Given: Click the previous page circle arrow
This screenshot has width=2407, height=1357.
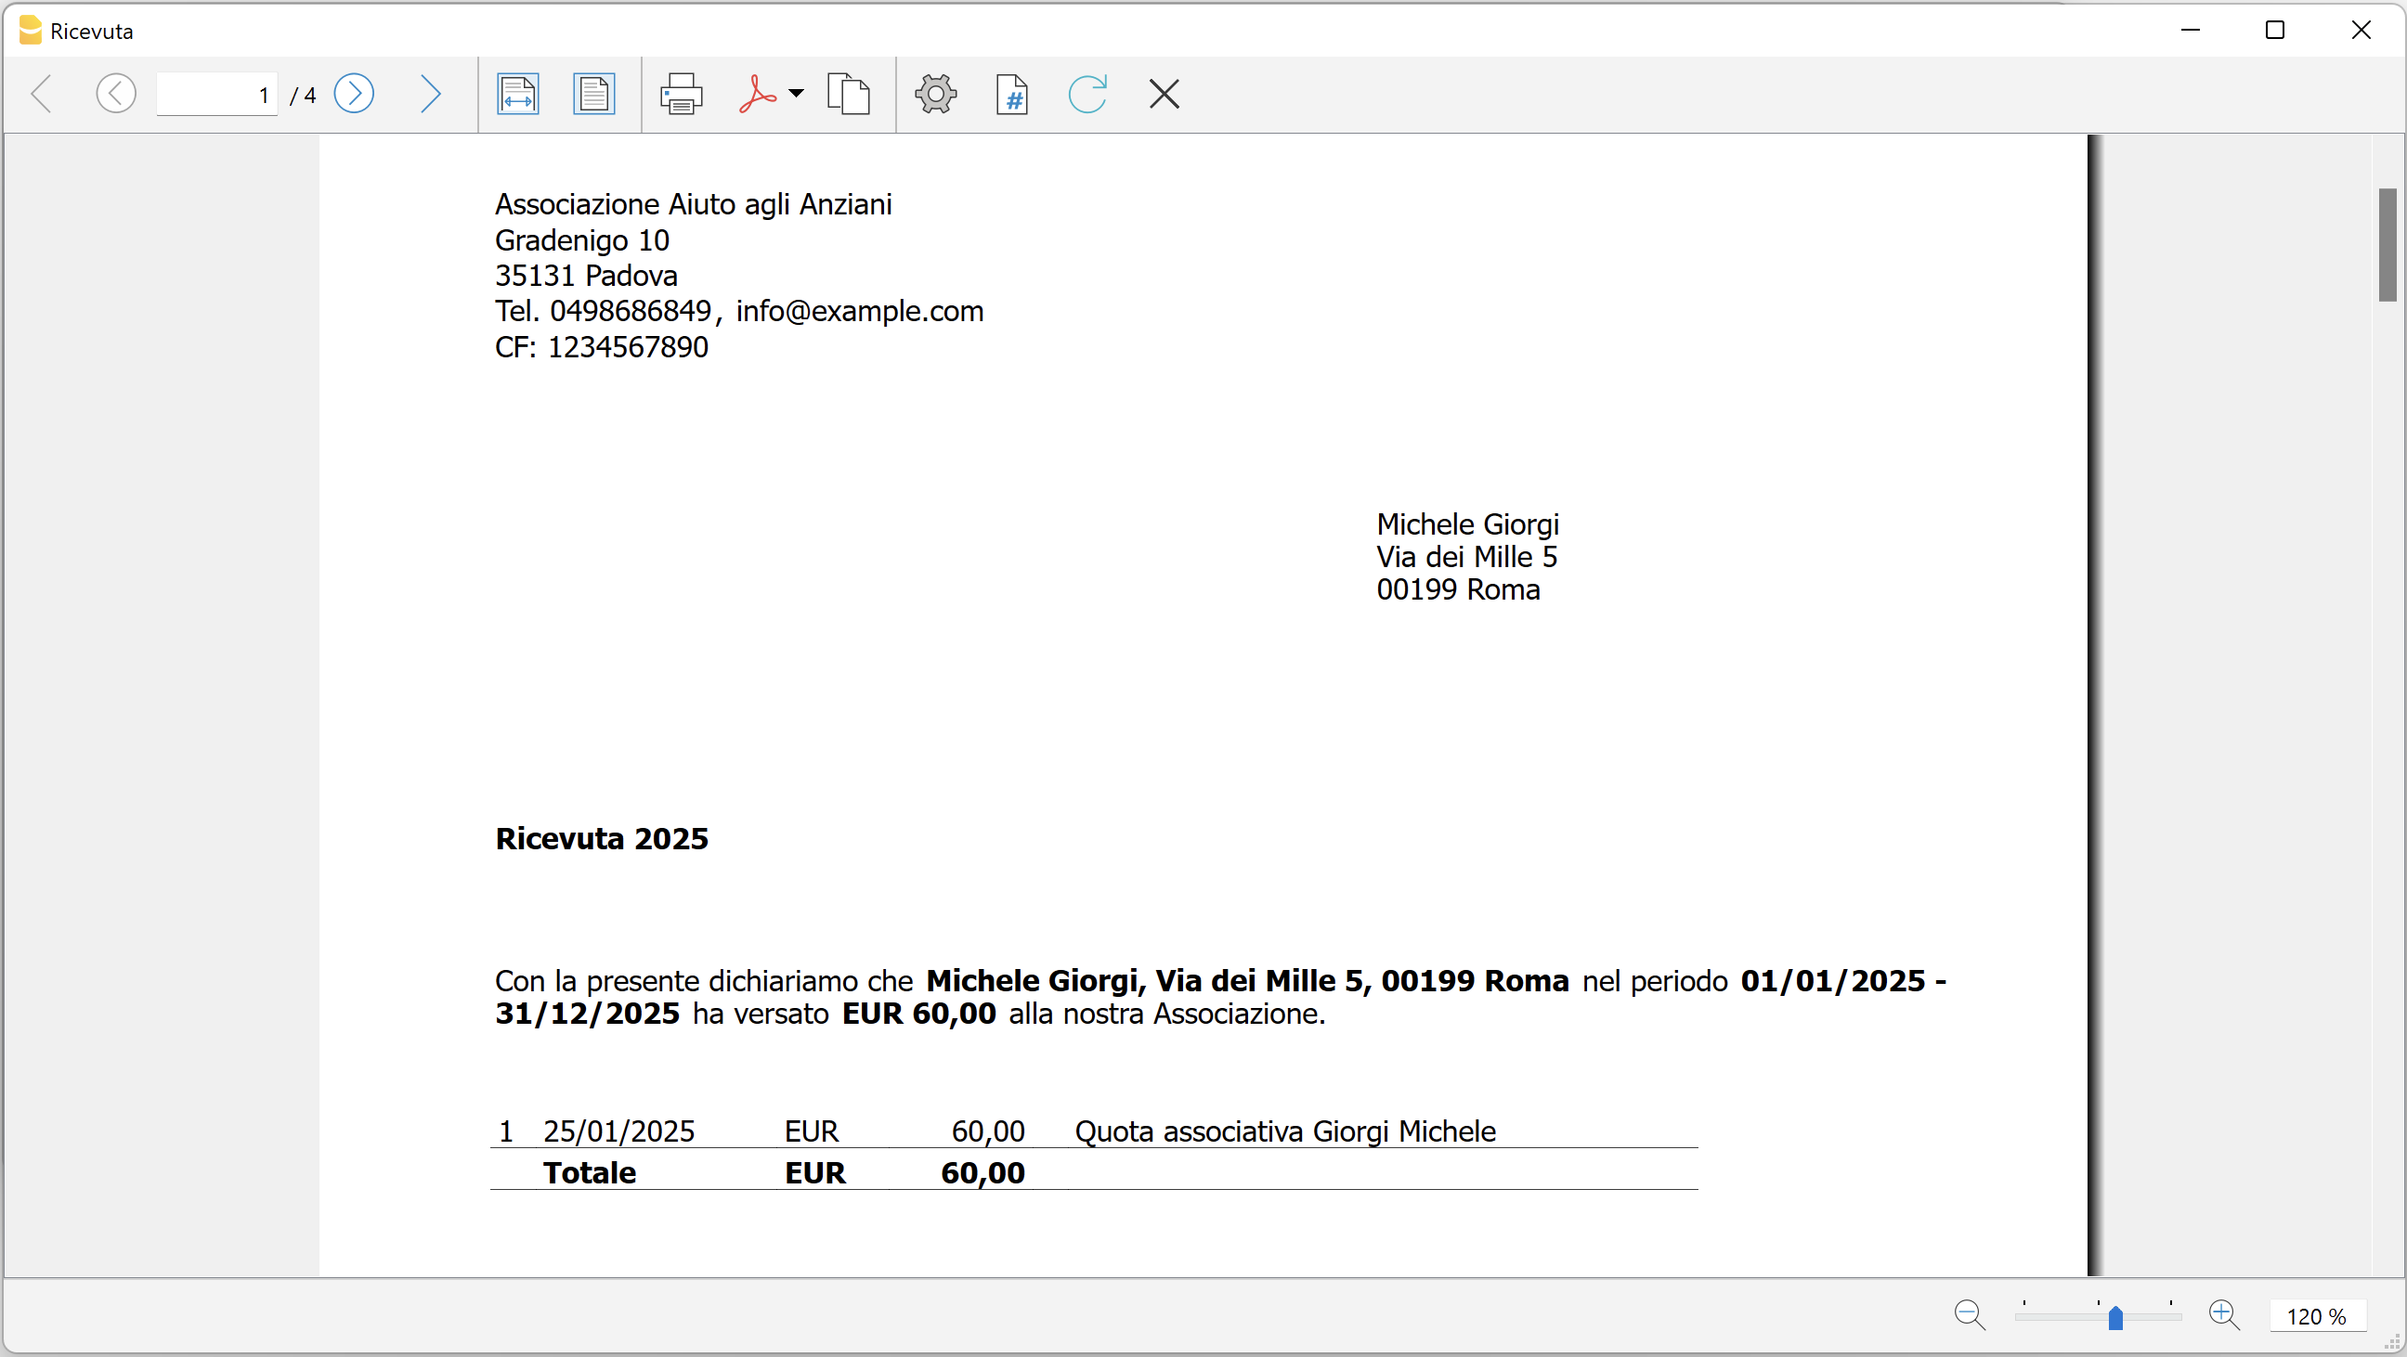Looking at the screenshot, I should pos(116,95).
